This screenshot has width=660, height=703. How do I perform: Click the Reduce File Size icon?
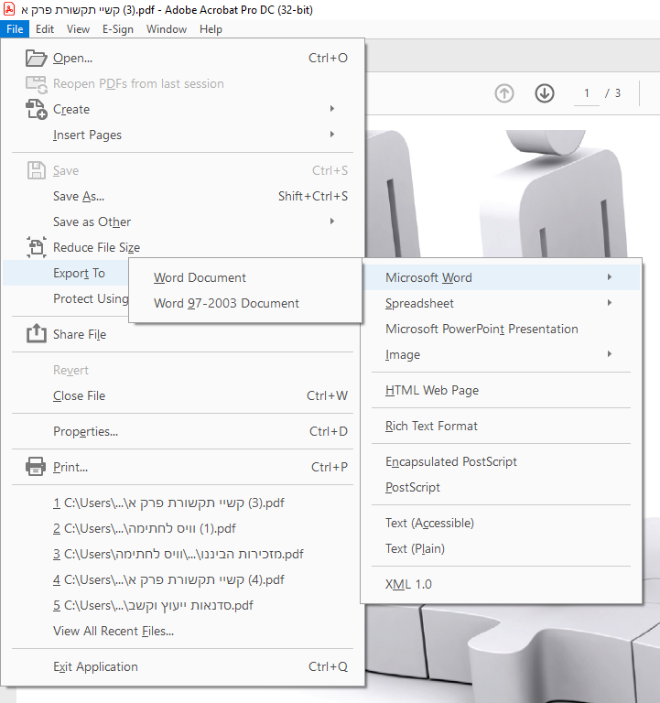(x=36, y=247)
